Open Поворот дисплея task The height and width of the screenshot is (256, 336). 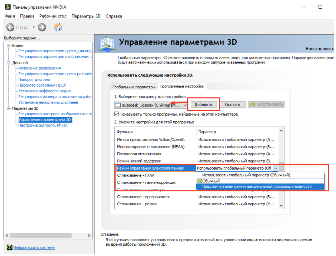34,80
